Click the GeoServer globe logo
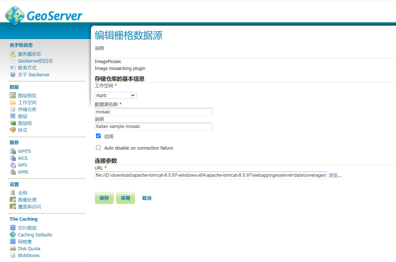This screenshot has height=262, width=396. [15, 16]
